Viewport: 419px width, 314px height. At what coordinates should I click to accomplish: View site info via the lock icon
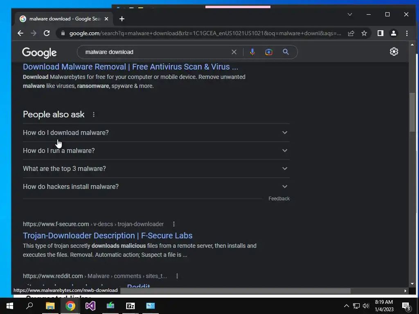[x=63, y=33]
